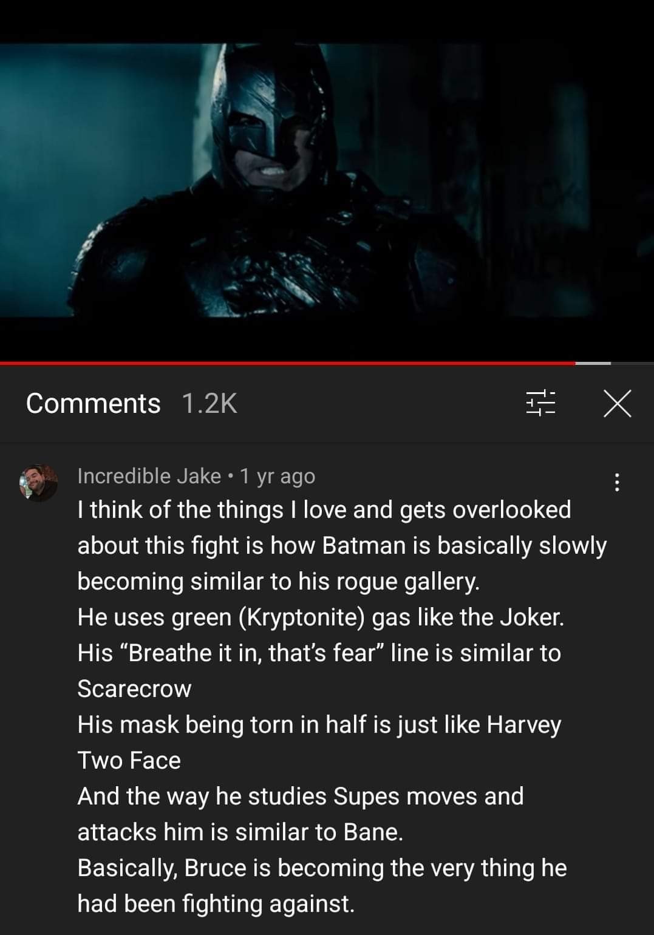Click the word Scarecrow in the comment
This screenshot has width=654, height=935.
coord(134,689)
